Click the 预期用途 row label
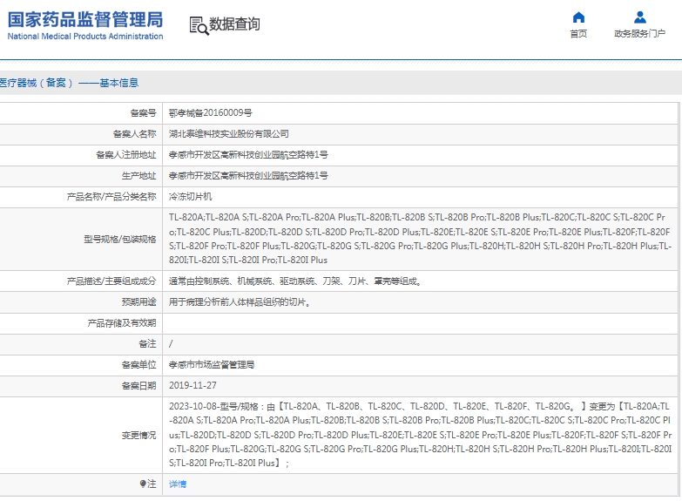This screenshot has width=682, height=501. click(x=138, y=302)
